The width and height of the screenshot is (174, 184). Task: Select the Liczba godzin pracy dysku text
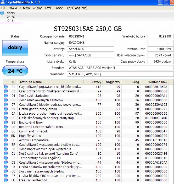point(38,109)
